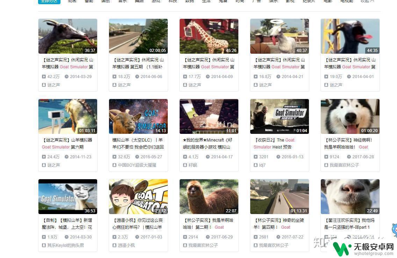Open the alpaca thumbnail lasting 22:07
The height and width of the screenshot is (258, 397).
(209, 197)
